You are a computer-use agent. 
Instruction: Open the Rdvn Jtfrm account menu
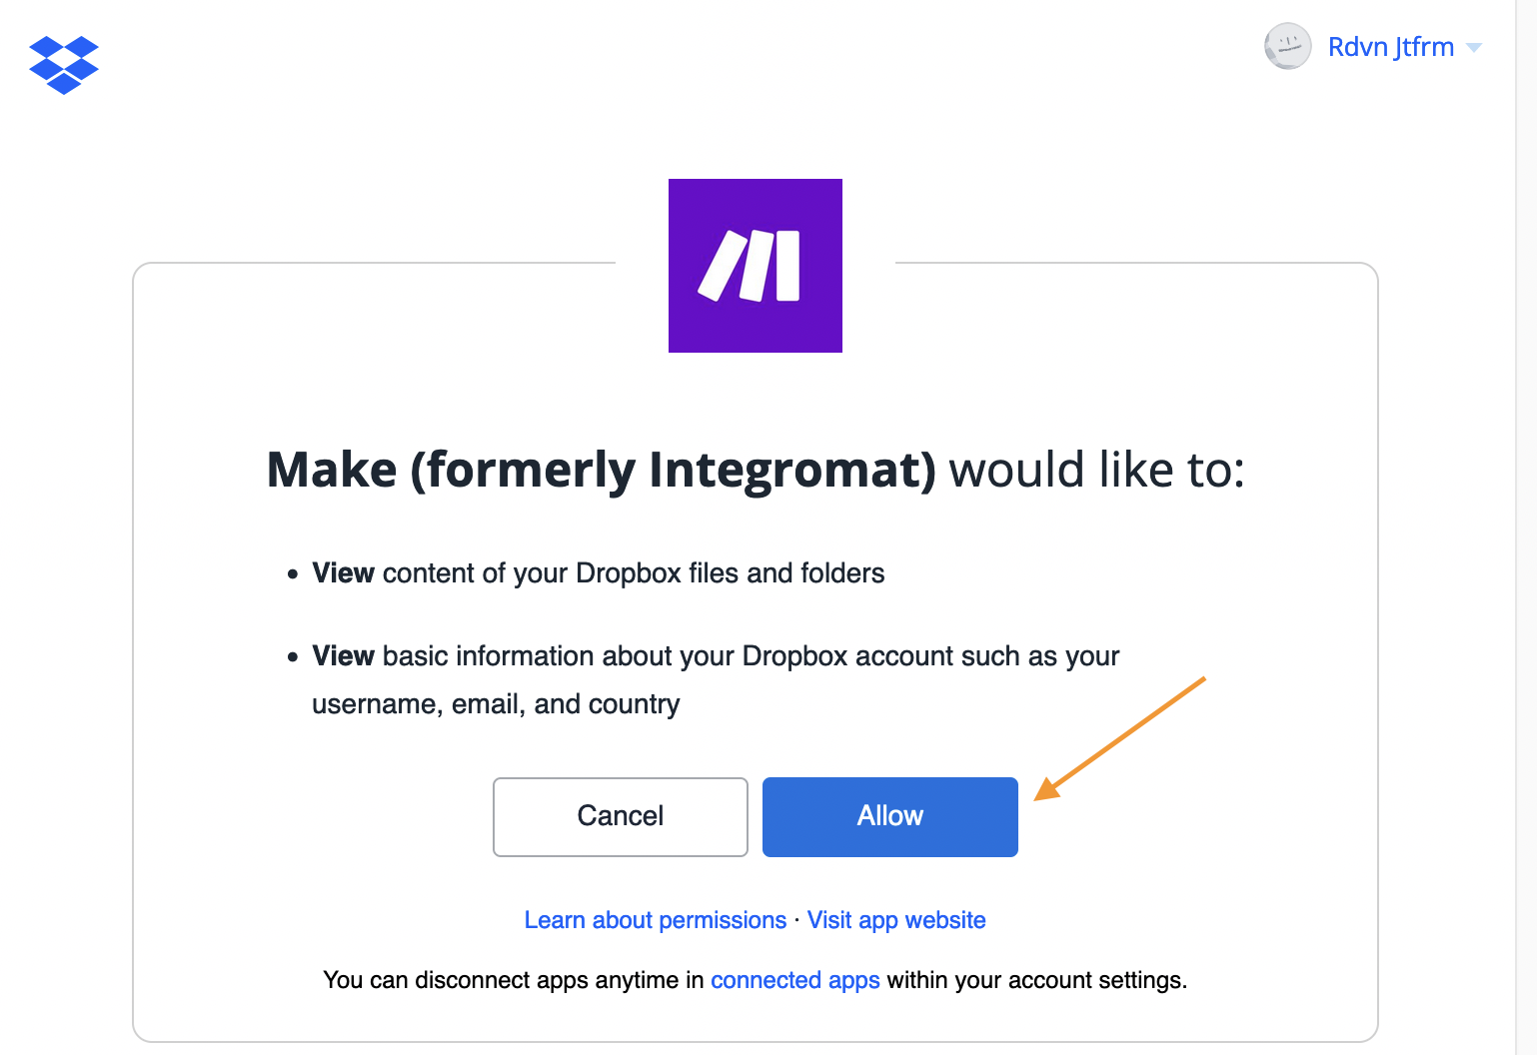[1390, 47]
